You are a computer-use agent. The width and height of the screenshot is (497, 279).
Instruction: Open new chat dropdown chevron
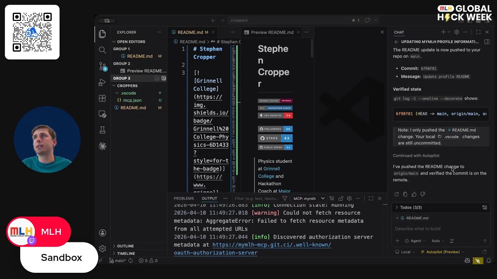(x=449, y=32)
